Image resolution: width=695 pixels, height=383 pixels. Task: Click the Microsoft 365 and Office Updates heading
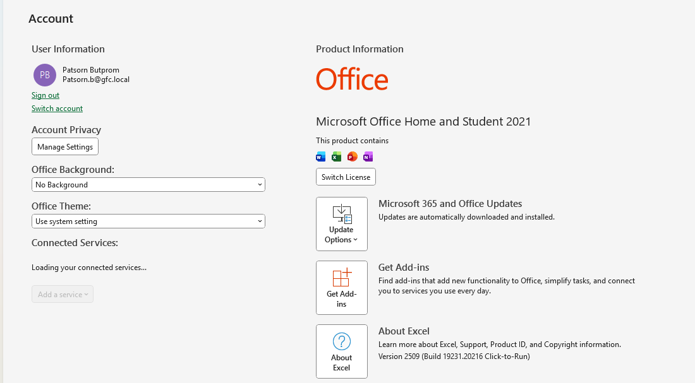click(x=450, y=204)
